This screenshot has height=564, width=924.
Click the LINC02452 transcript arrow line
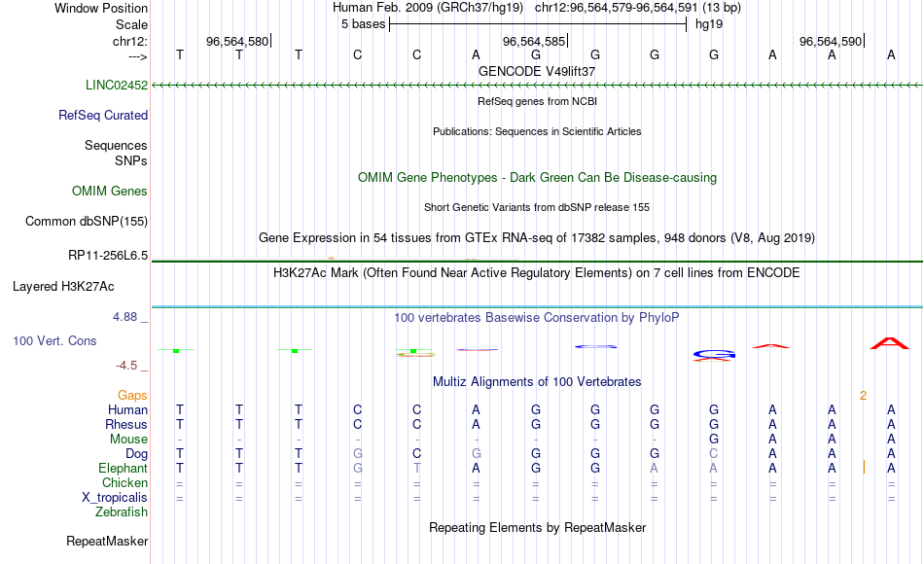pos(537,86)
